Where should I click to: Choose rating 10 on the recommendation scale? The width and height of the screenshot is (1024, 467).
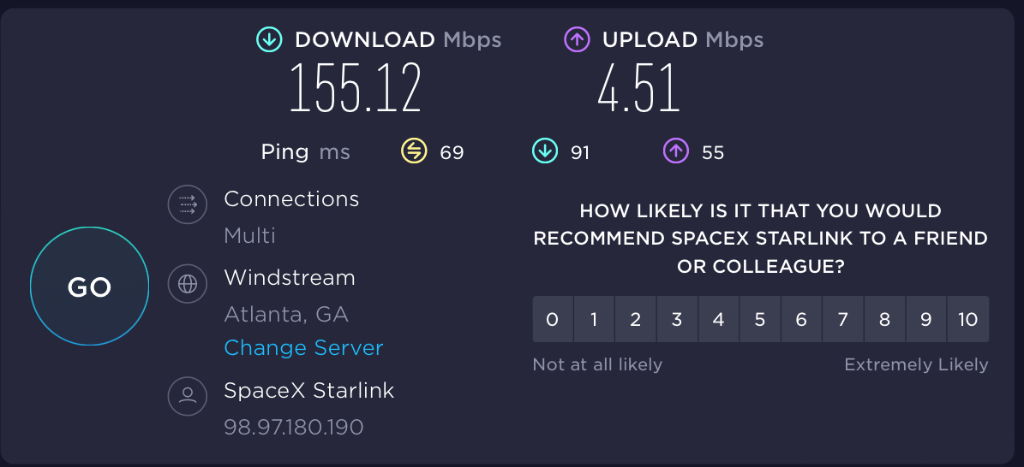(x=968, y=320)
